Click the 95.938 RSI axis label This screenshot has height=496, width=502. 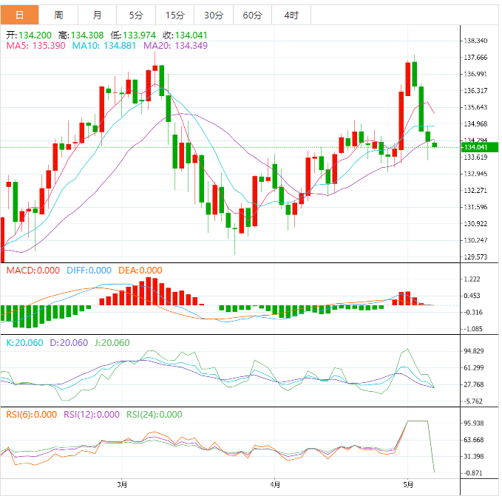(474, 423)
